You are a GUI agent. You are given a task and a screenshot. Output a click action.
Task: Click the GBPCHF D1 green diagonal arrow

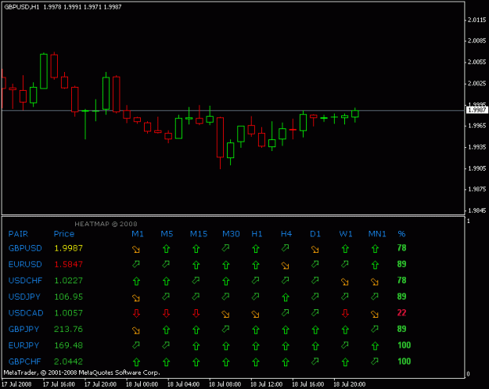pos(315,361)
